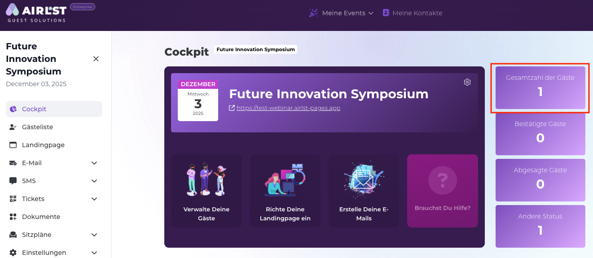Open the Richte Deine Landingpage ein card
The width and height of the screenshot is (593, 258).
tap(285, 191)
